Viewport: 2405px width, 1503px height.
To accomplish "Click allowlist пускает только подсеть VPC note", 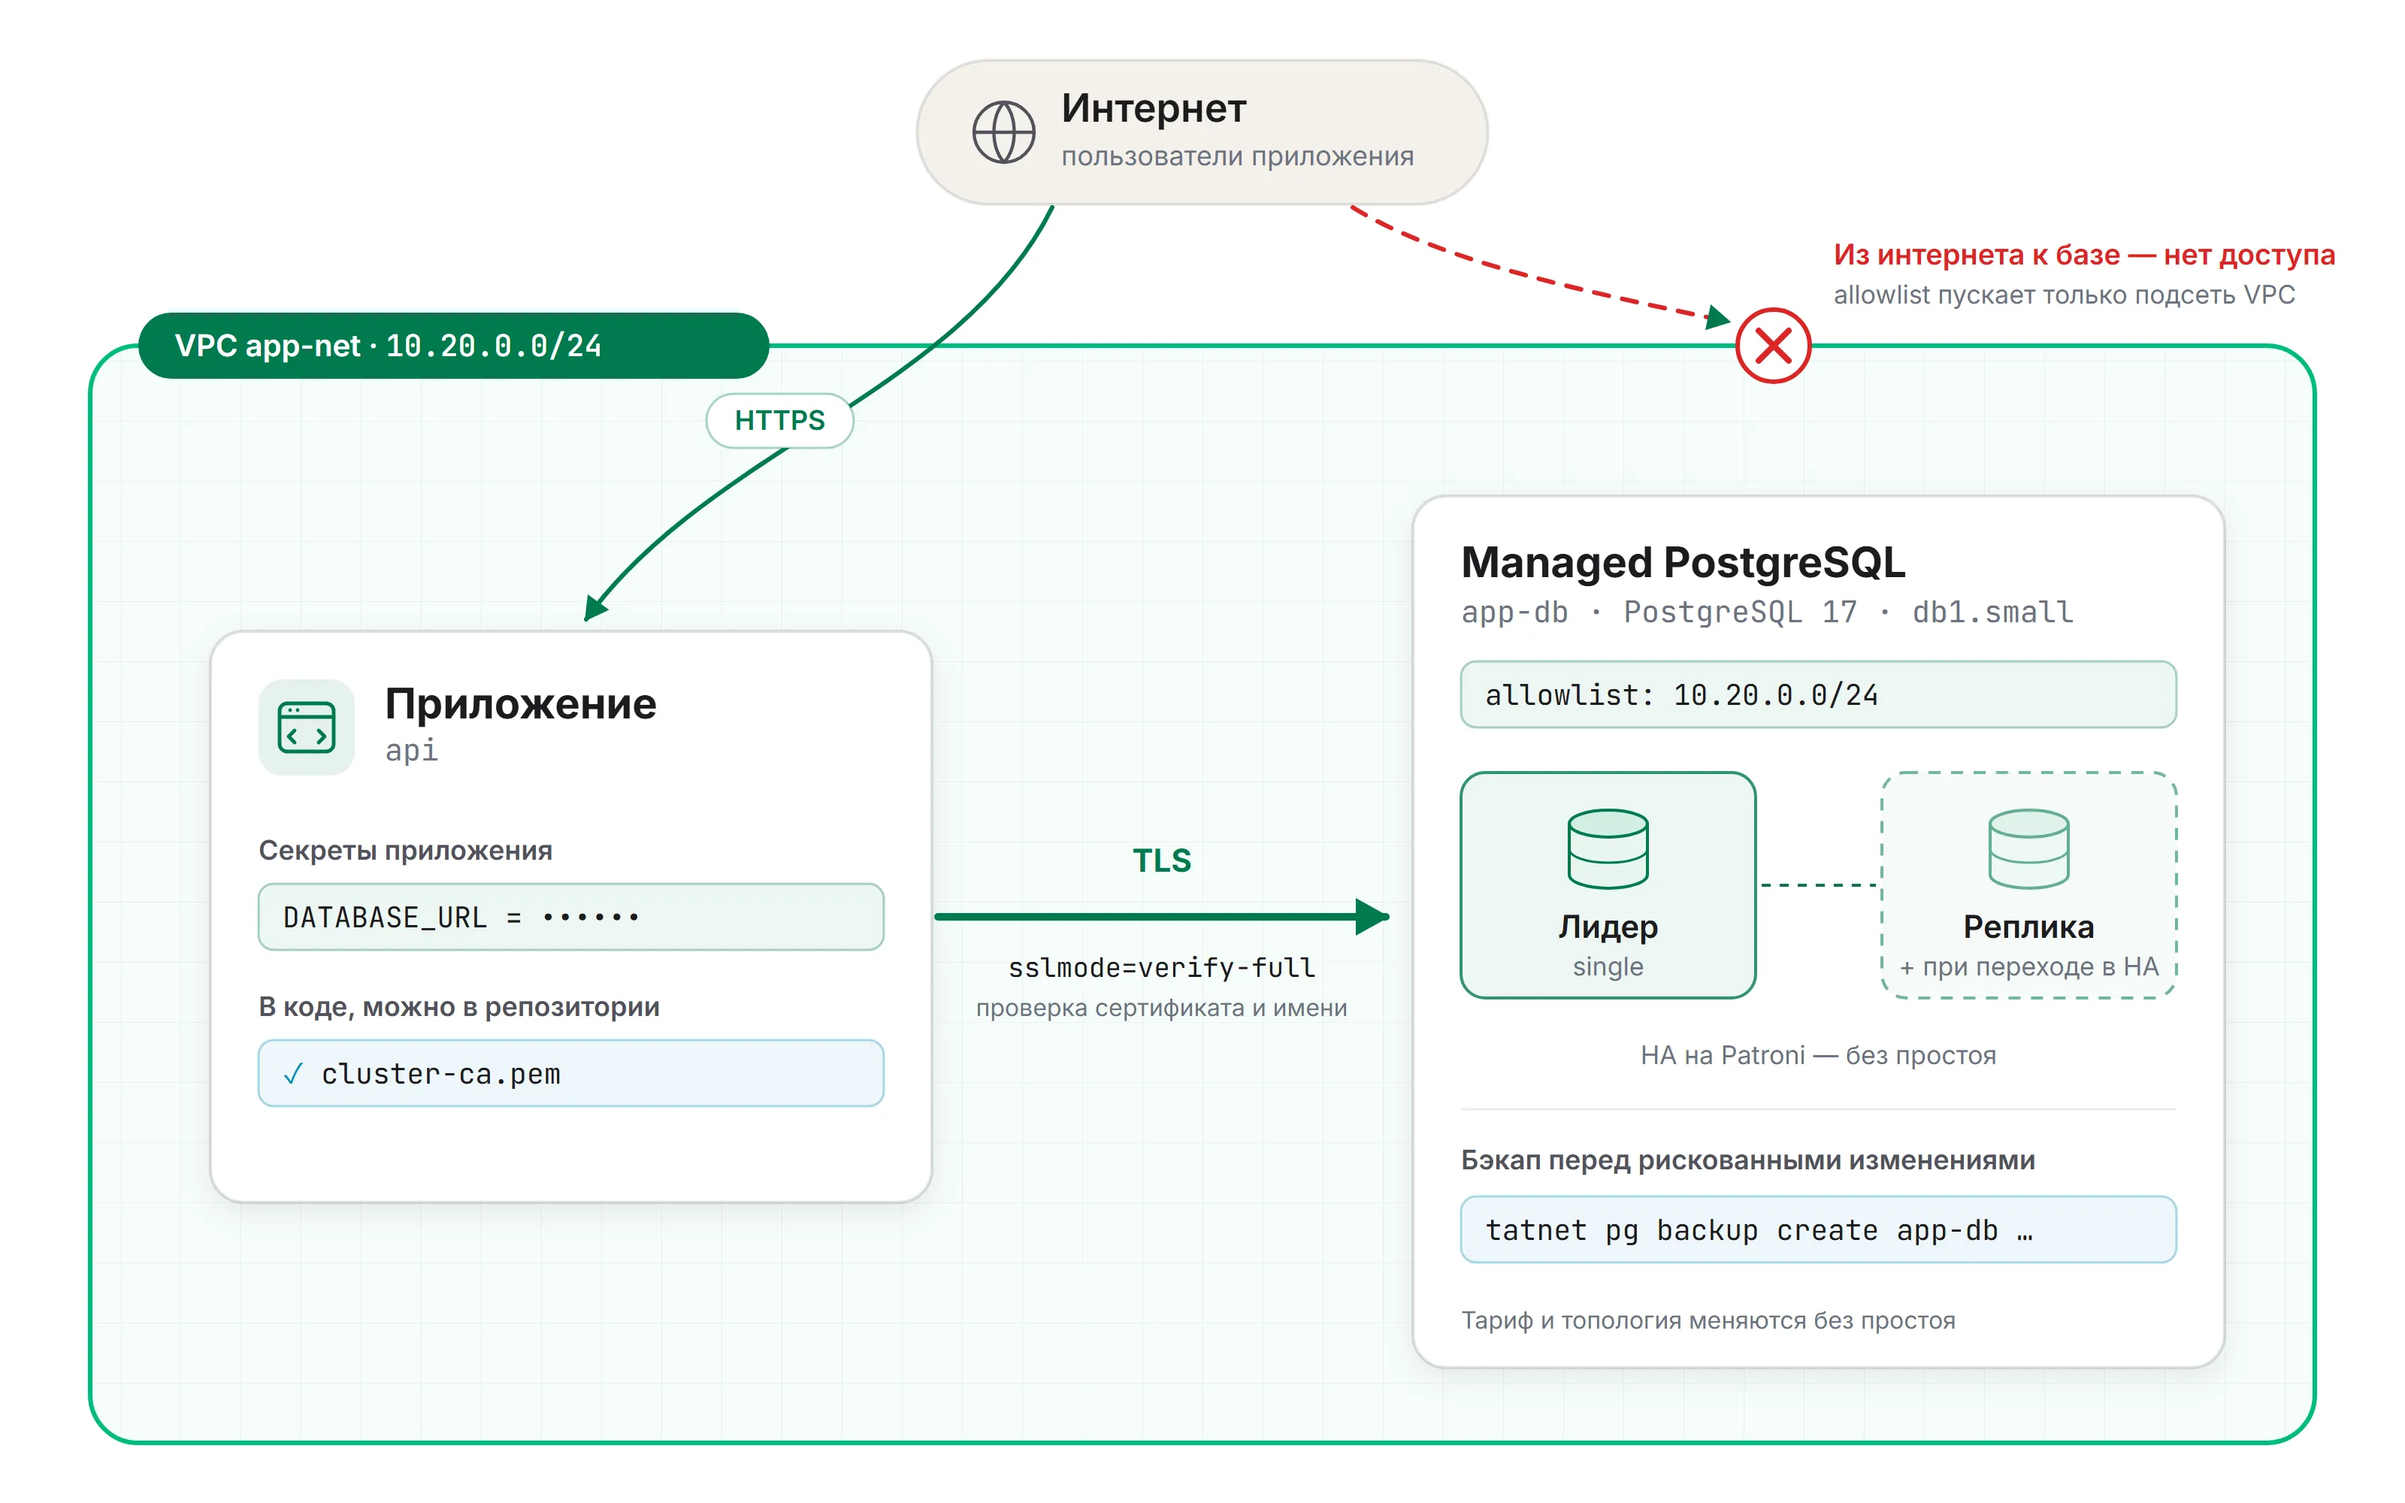I will tap(2063, 295).
